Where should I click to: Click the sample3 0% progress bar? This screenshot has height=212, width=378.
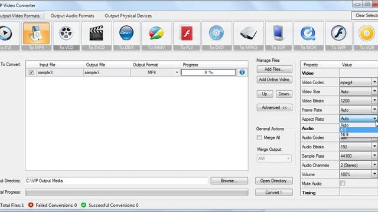pos(208,72)
